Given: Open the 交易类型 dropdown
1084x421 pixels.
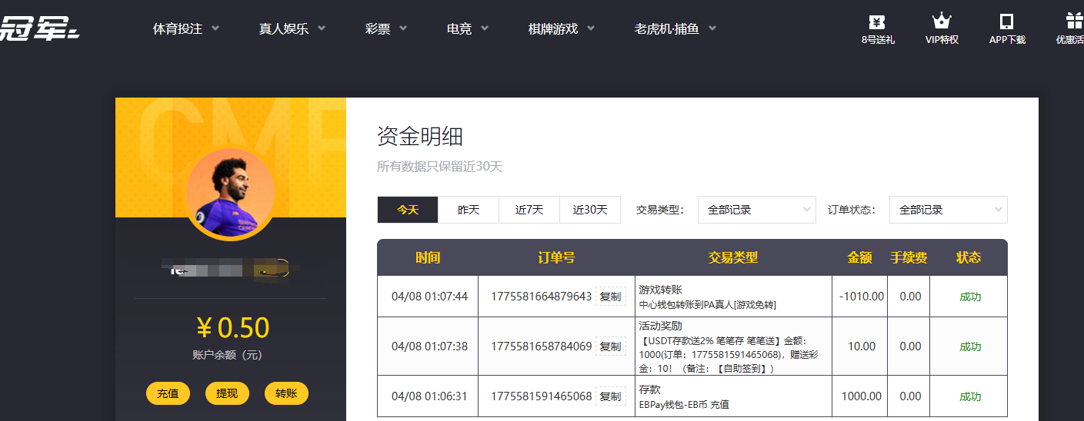Looking at the screenshot, I should pyautogui.click(x=756, y=210).
